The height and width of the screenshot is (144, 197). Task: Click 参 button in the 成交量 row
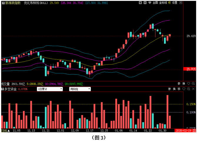click(179, 84)
